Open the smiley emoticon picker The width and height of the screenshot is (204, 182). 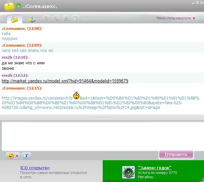tap(11, 156)
